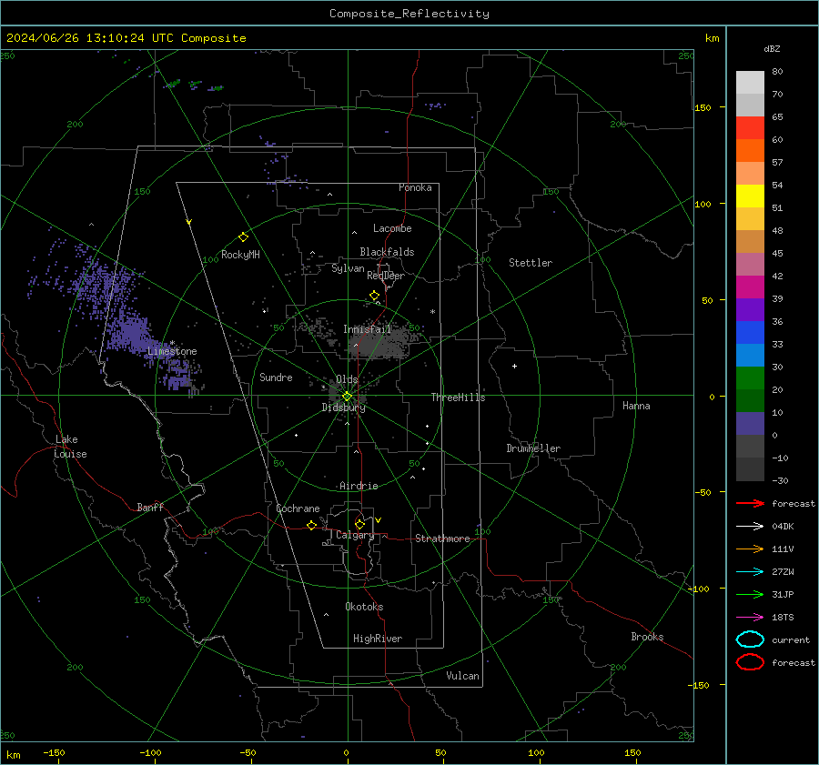Image resolution: width=819 pixels, height=765 pixels.
Task: Click the yellow diamond marker above Calgary
Action: (359, 524)
